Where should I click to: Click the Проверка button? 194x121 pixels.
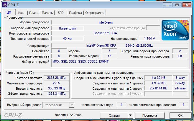click(149, 116)
